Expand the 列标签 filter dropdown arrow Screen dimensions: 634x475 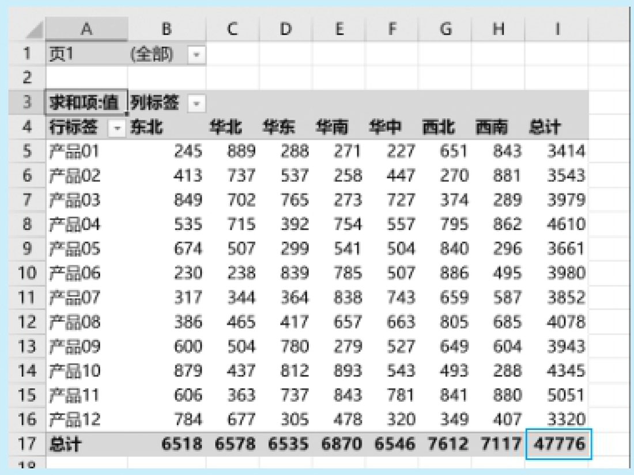197,104
